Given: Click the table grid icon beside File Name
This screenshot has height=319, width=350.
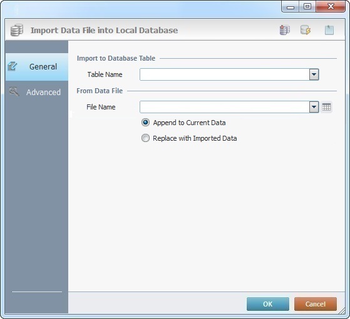Looking at the screenshot, I should [x=326, y=107].
